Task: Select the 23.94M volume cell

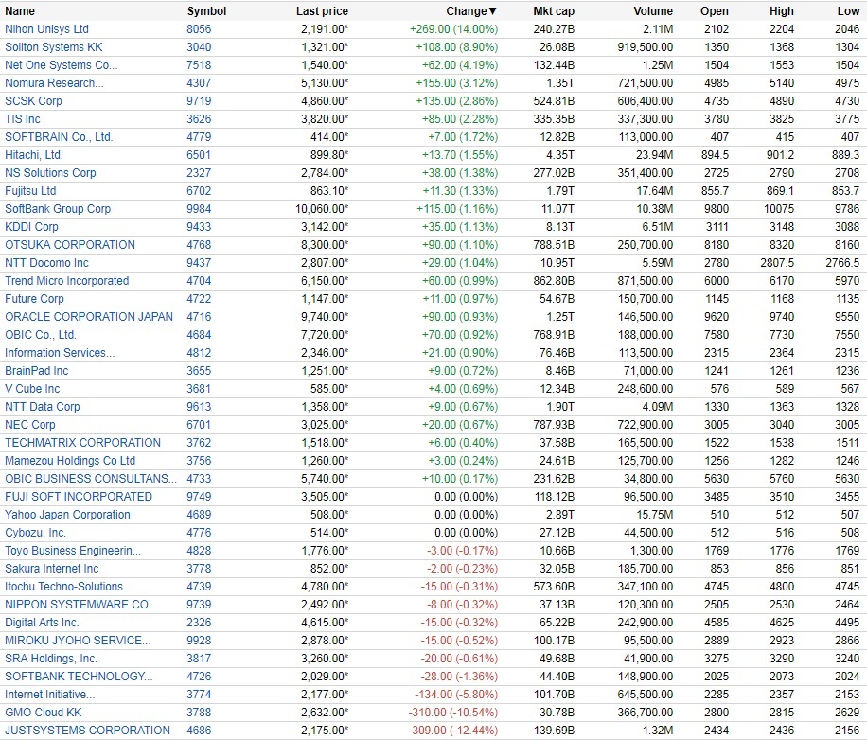Action: (654, 155)
